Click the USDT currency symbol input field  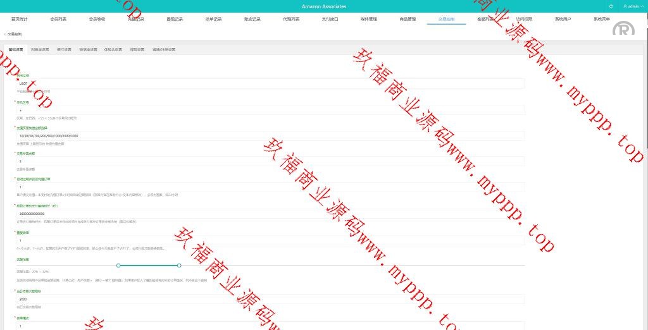point(270,83)
